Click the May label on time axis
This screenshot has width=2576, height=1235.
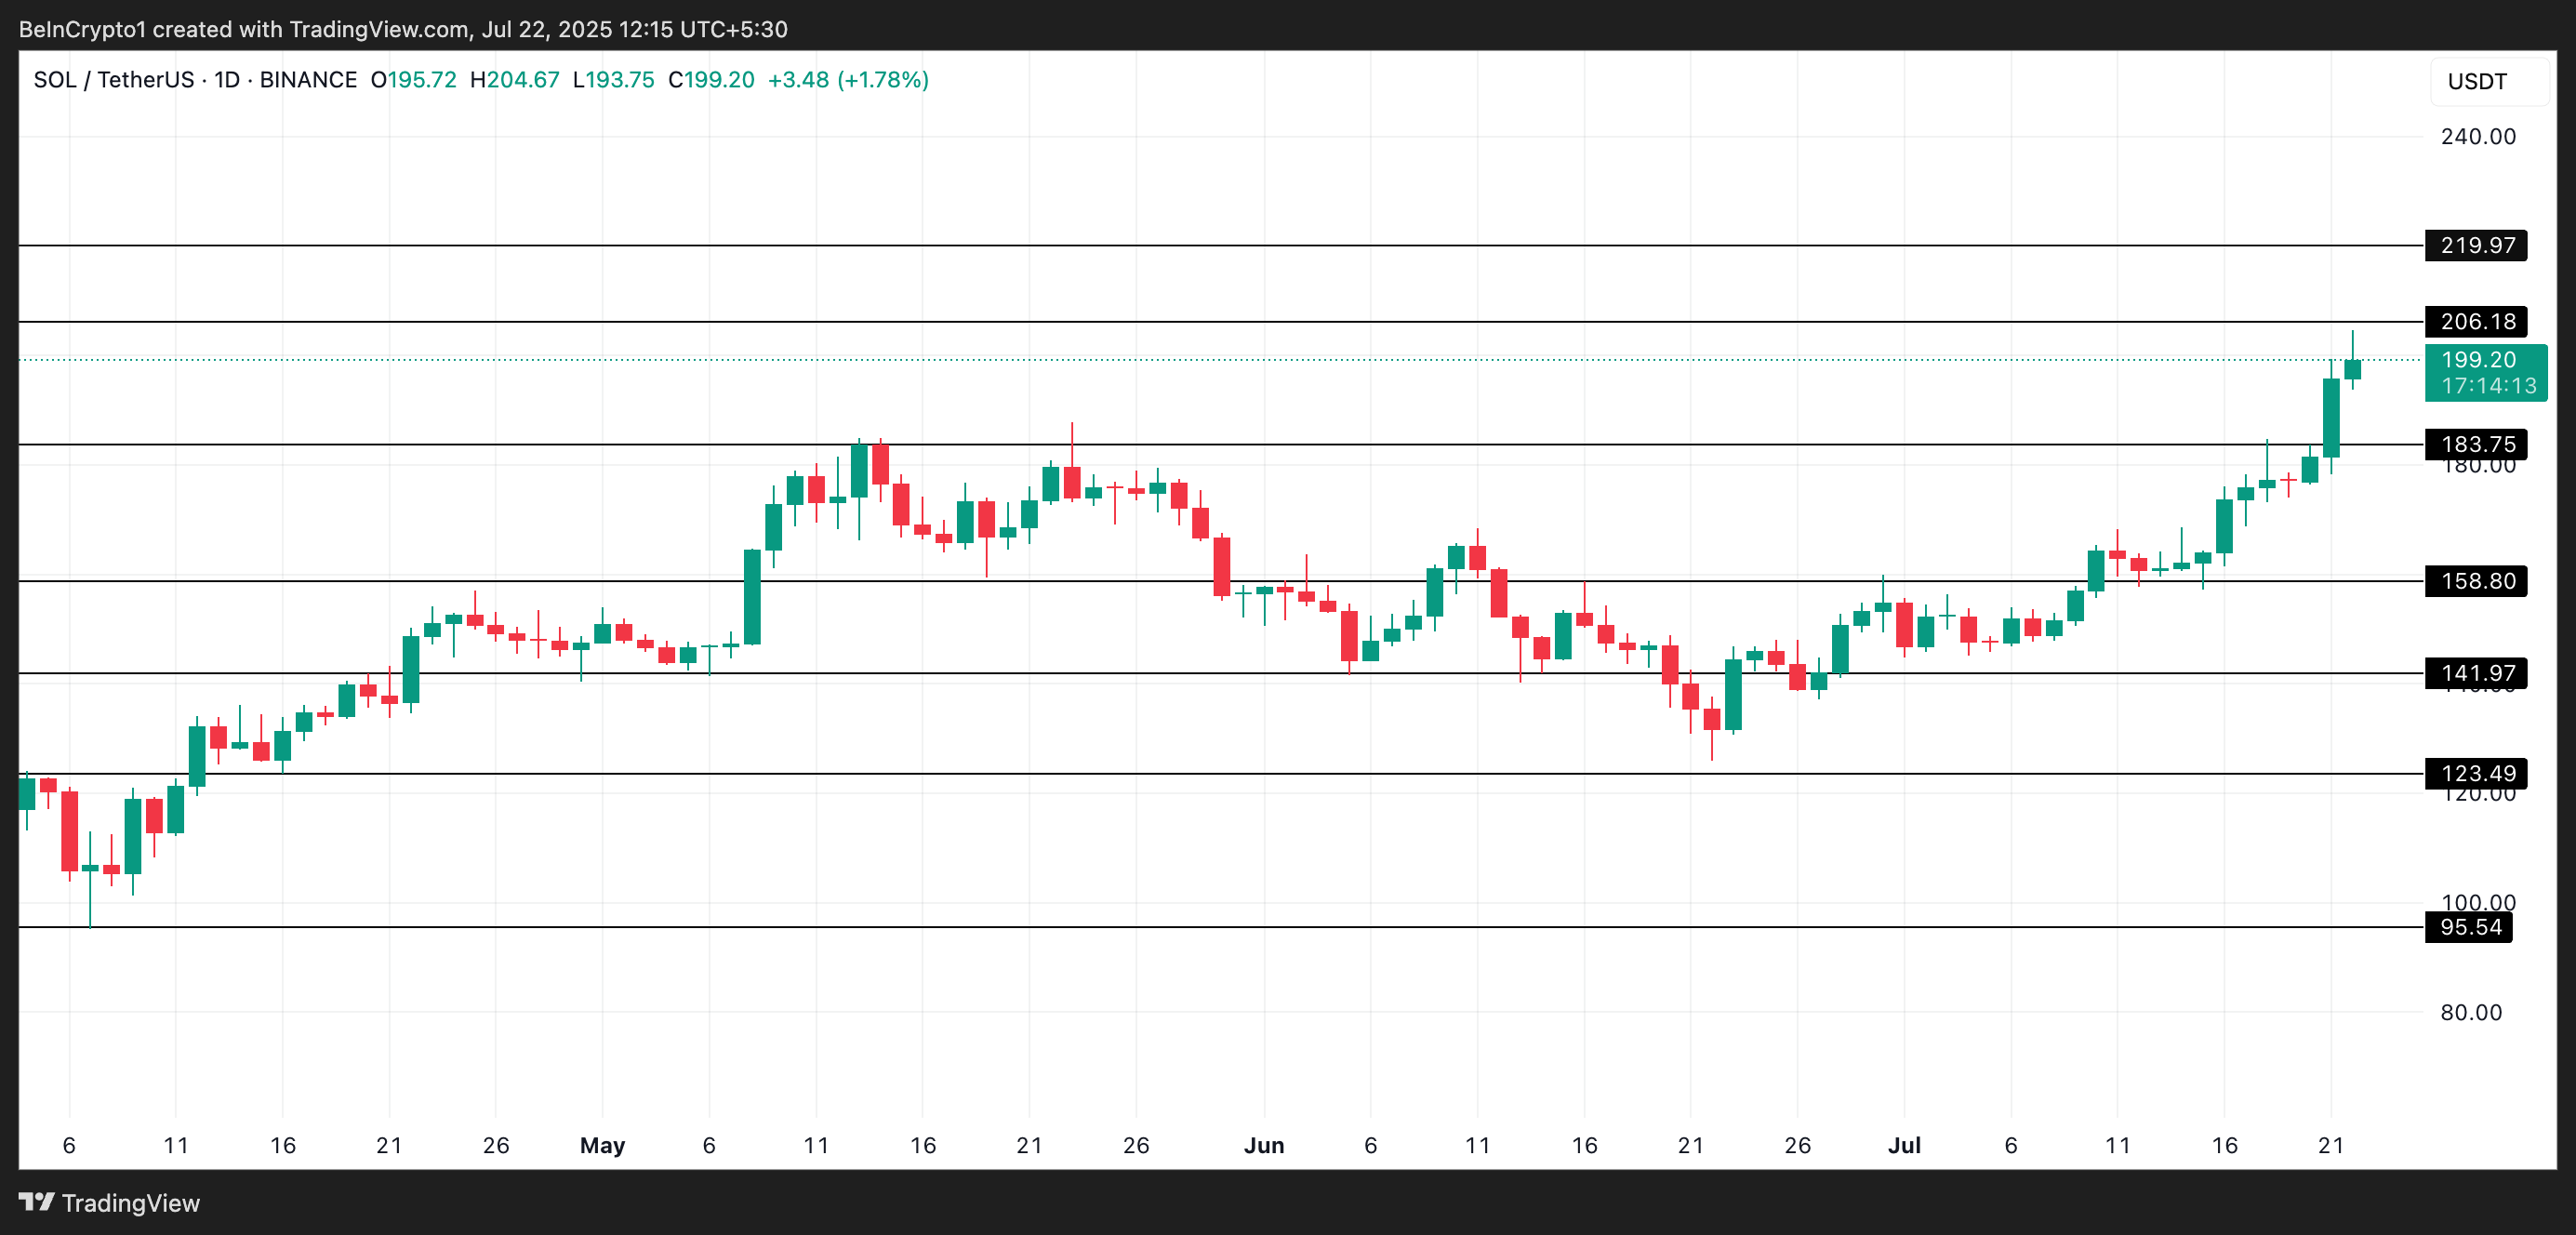coord(602,1145)
